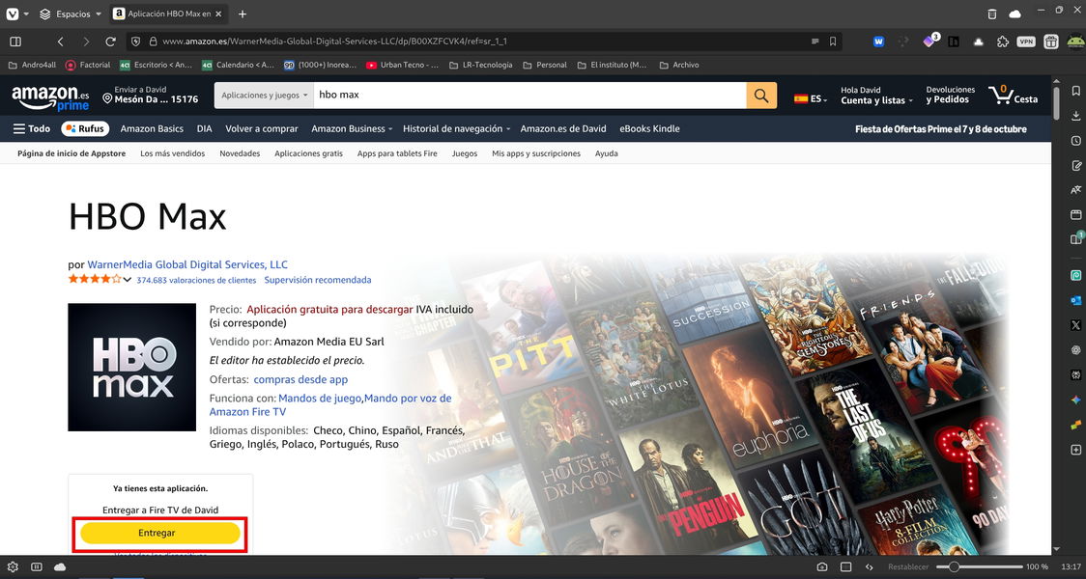Open the Personal bookmarks folder

(544, 65)
